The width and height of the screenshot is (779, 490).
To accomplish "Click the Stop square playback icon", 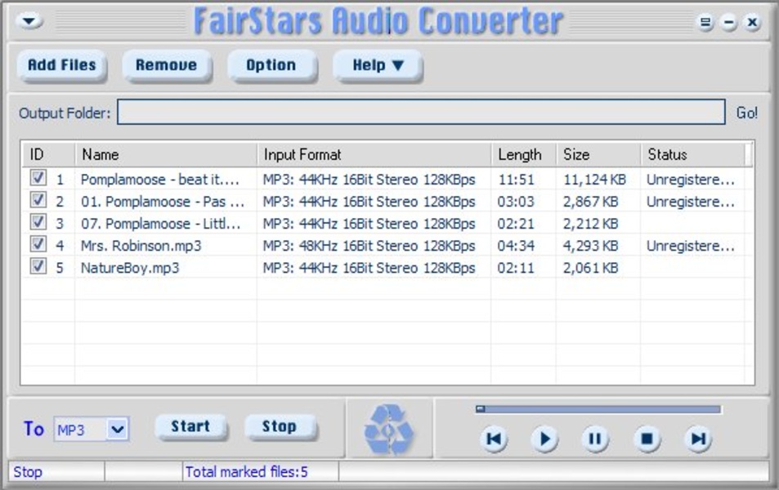I will (x=646, y=439).
